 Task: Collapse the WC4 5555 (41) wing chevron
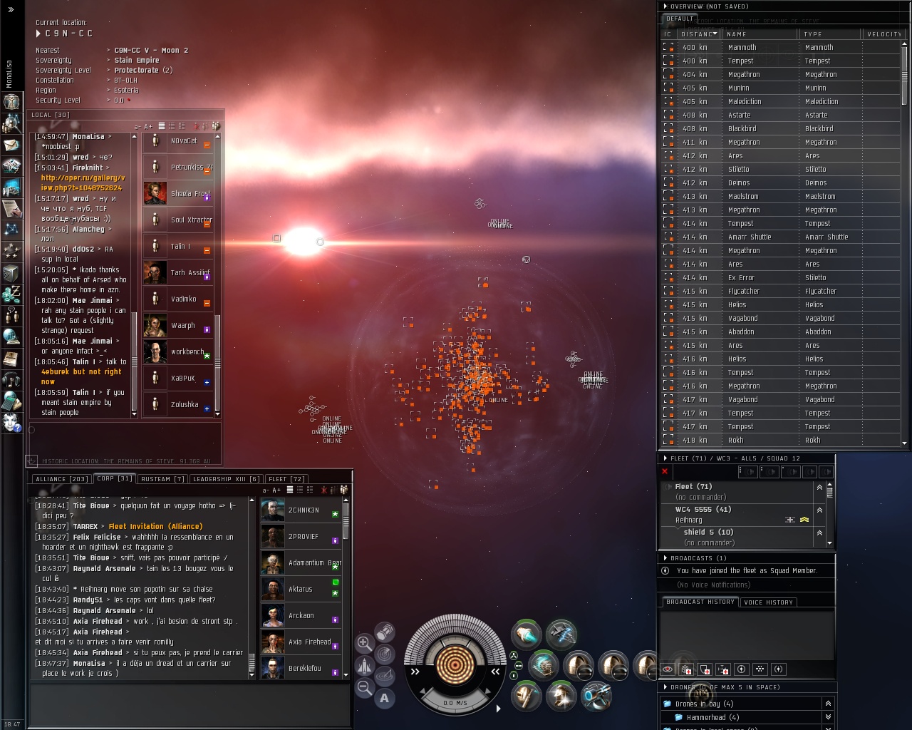click(819, 510)
